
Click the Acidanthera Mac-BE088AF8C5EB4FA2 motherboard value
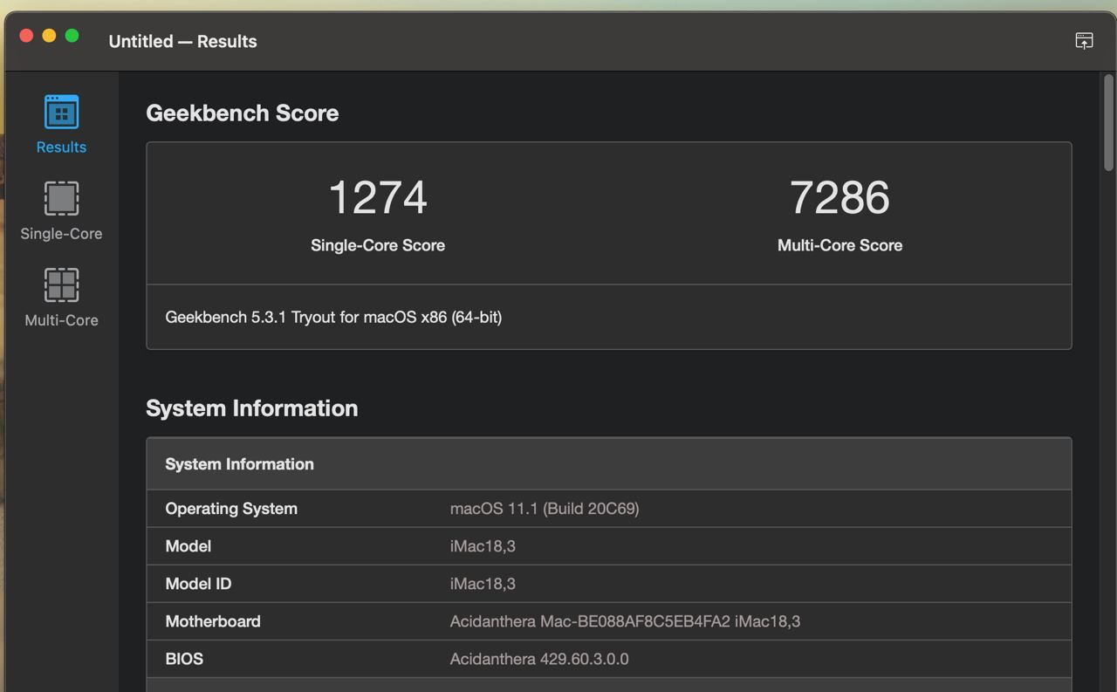point(625,621)
